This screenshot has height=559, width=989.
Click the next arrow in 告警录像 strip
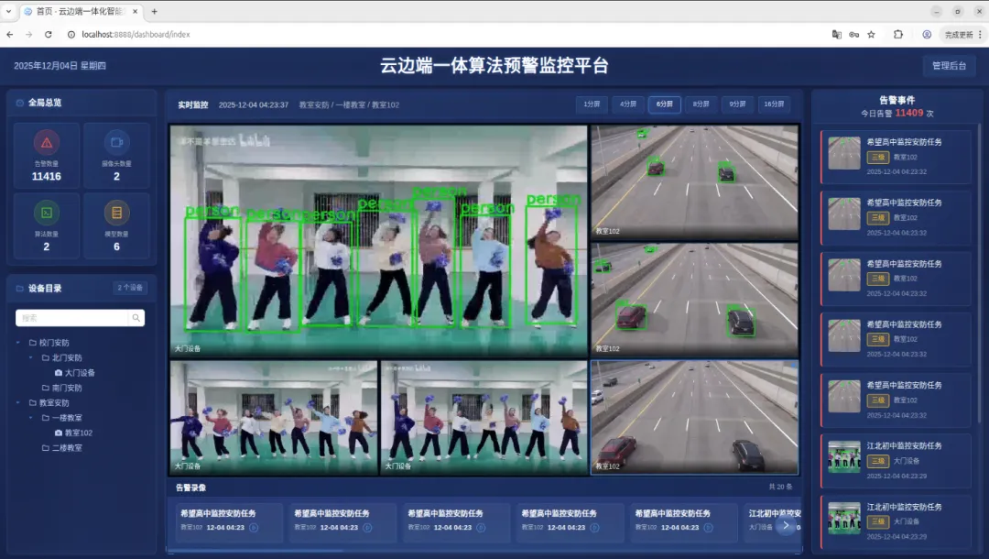click(x=786, y=525)
